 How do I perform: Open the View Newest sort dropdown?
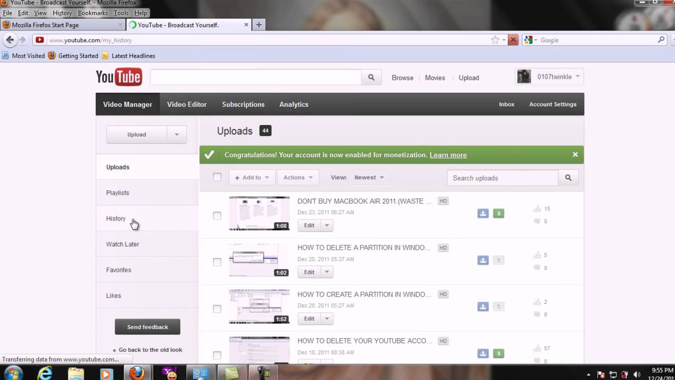tap(369, 177)
